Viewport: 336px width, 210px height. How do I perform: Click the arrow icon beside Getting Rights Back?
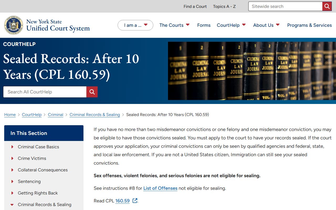pos(12,193)
